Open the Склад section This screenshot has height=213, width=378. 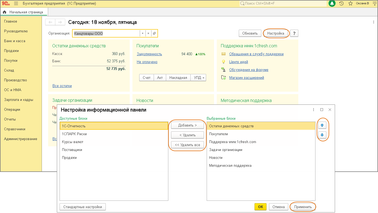point(9,70)
